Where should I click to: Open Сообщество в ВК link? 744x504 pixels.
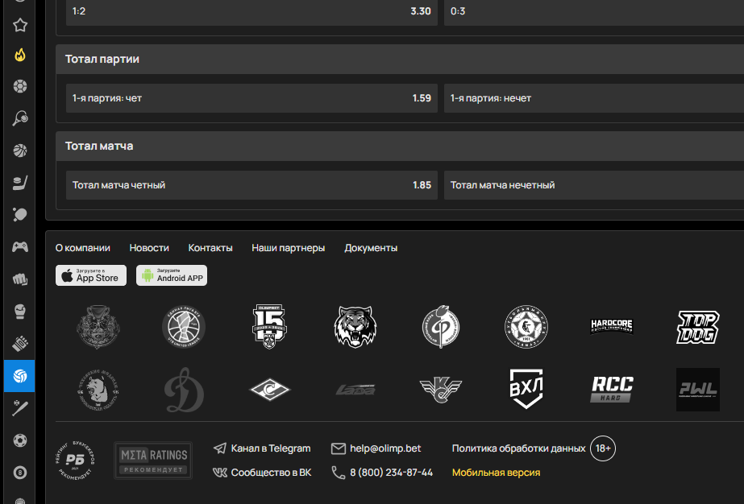[x=262, y=473]
